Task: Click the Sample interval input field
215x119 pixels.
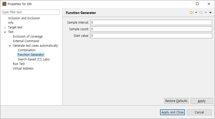Action: [x=151, y=23]
